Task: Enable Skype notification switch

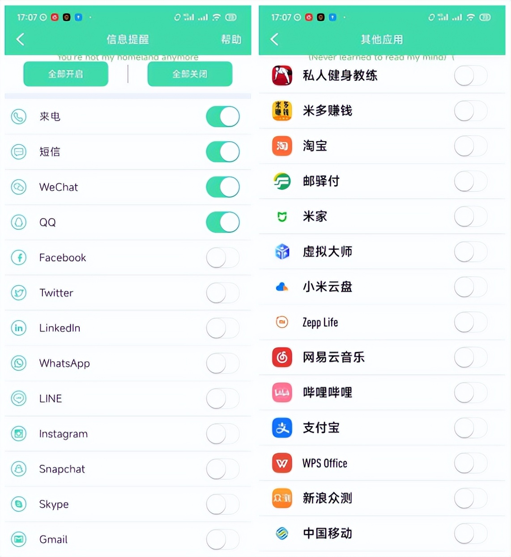Action: tap(223, 504)
